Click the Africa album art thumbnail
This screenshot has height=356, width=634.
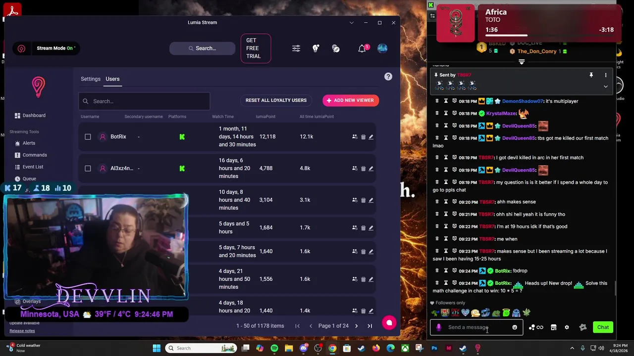point(455,23)
